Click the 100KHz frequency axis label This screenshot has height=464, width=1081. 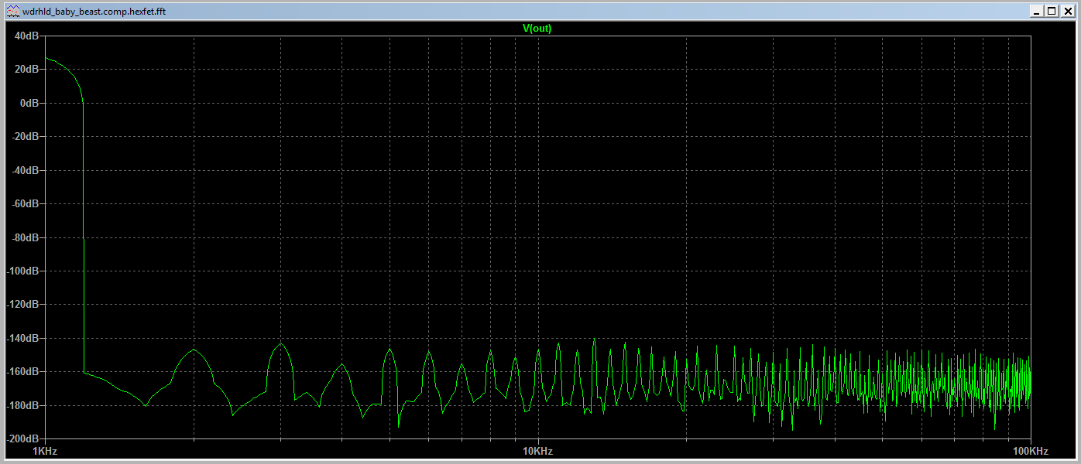click(x=1031, y=451)
